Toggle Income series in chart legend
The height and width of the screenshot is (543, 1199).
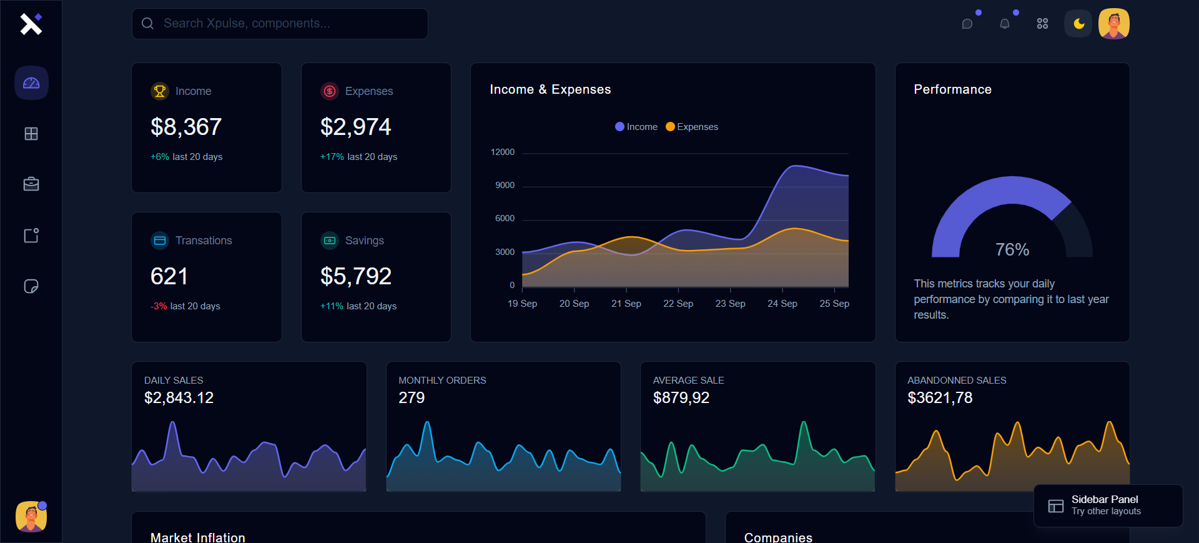click(x=636, y=127)
